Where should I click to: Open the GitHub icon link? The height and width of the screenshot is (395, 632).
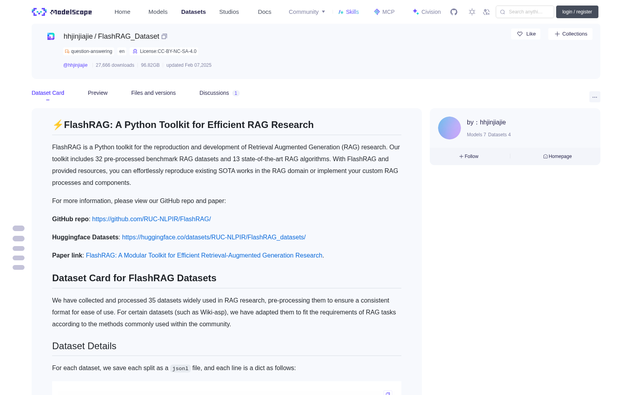tap(454, 12)
